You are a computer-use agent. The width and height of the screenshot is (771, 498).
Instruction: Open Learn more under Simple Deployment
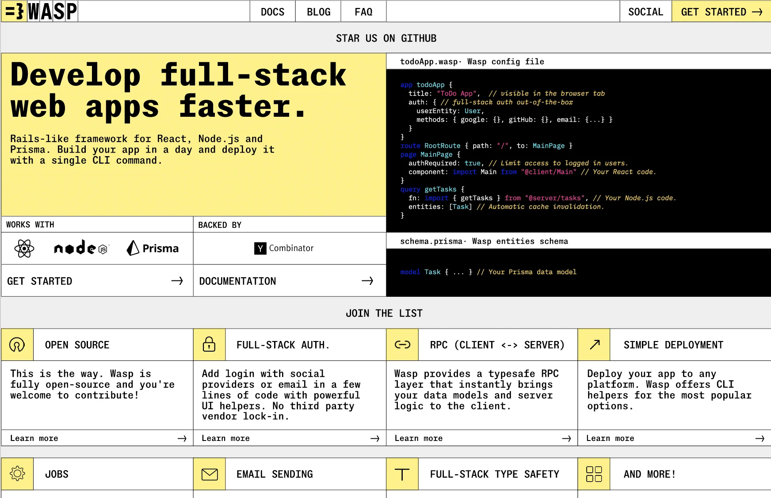point(675,438)
